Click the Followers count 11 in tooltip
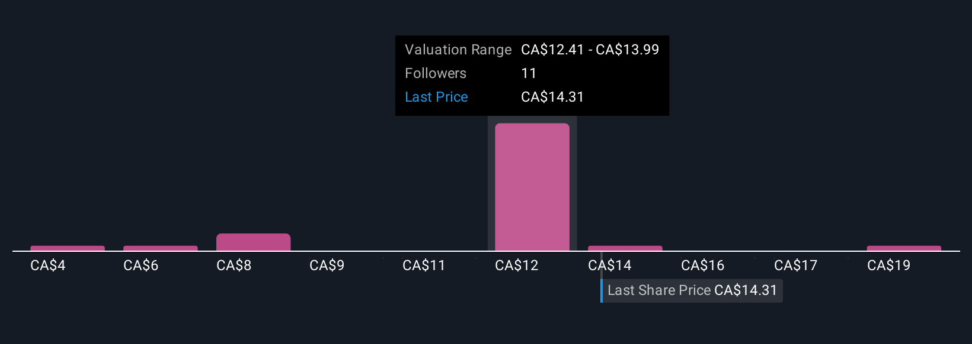The image size is (972, 344). 529,73
